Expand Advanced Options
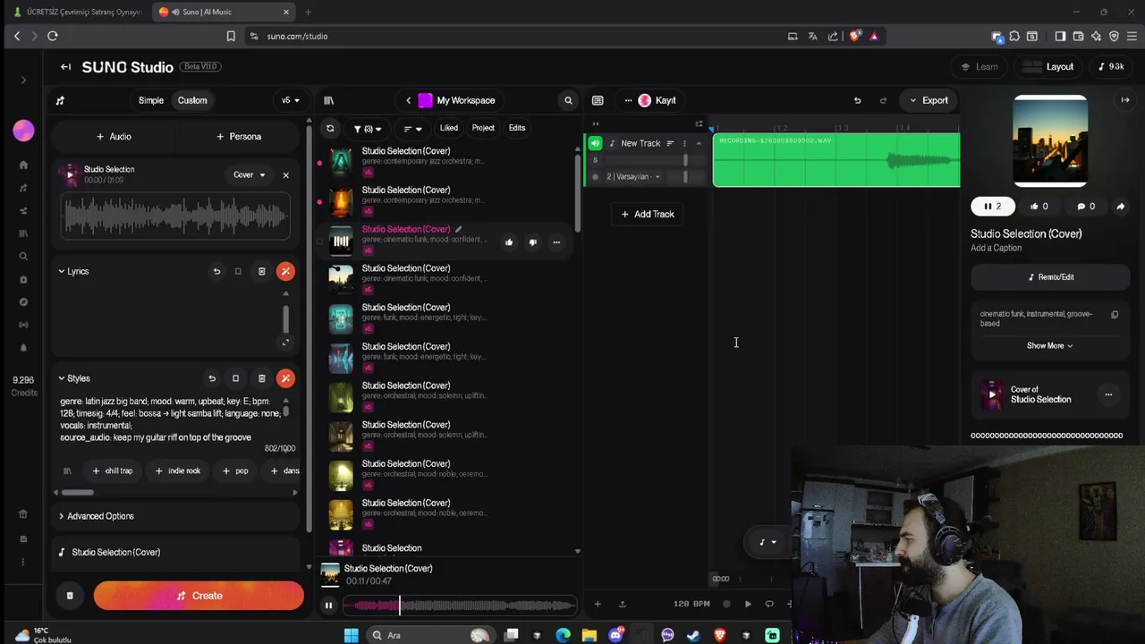Screen dimensions: 1145x644 pos(97,516)
